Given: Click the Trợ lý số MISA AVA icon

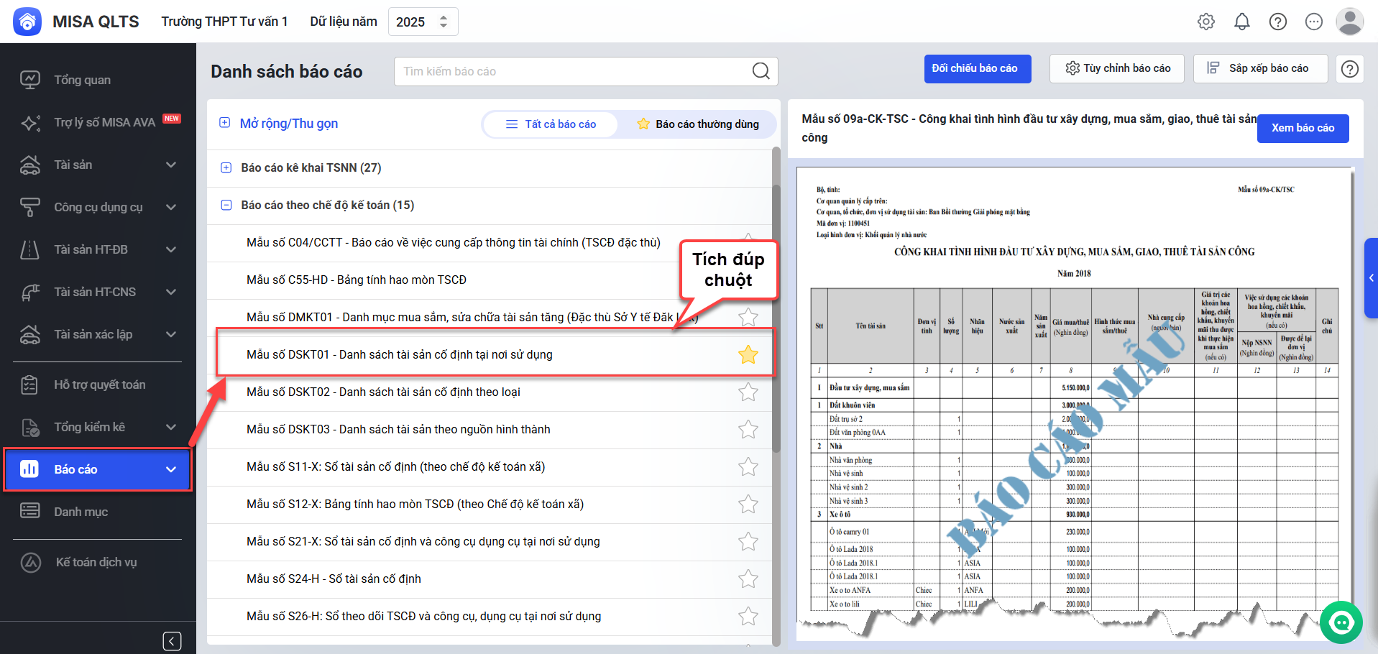Looking at the screenshot, I should [x=30, y=122].
